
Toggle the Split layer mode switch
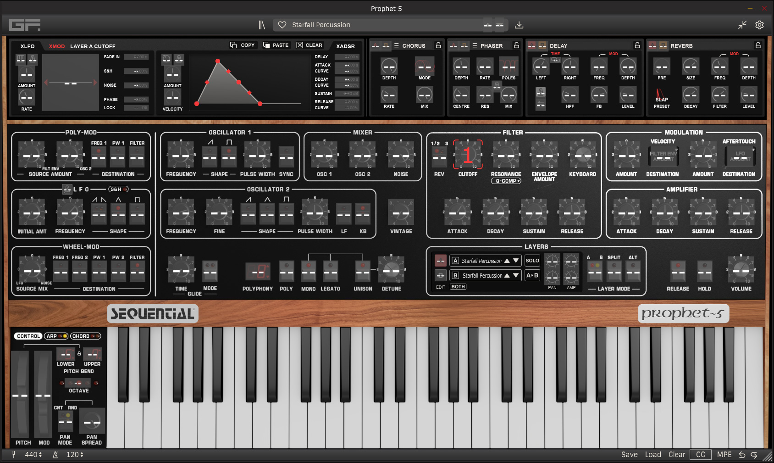tap(614, 272)
